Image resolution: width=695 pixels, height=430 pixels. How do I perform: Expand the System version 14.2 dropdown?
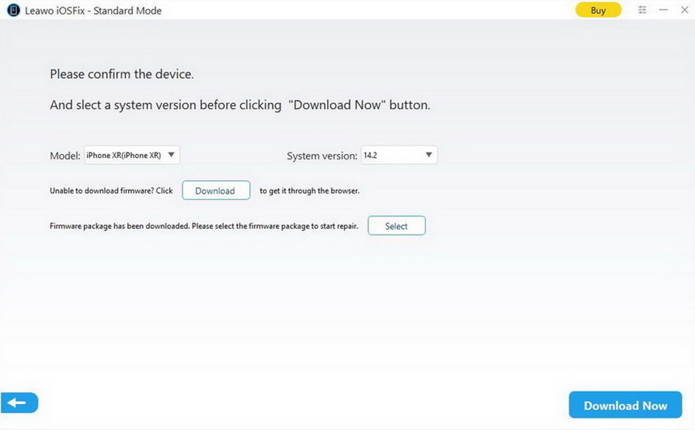[x=399, y=155]
